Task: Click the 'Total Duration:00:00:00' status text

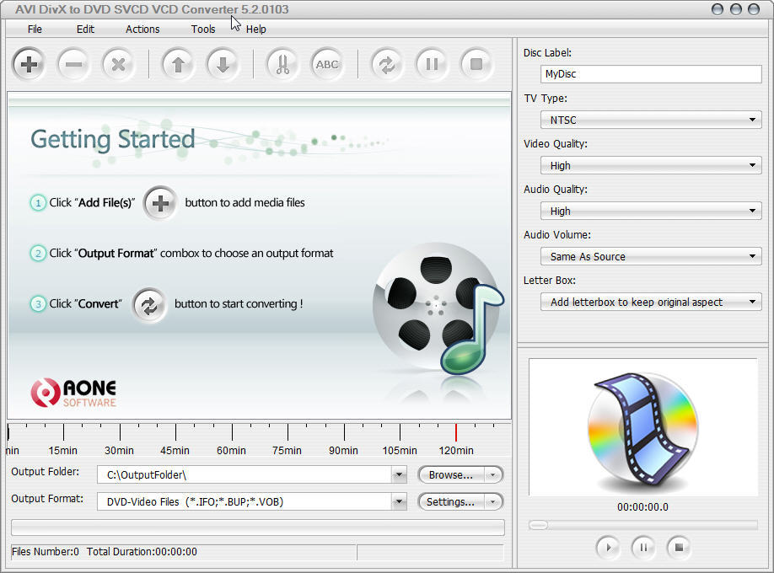Action: (142, 552)
